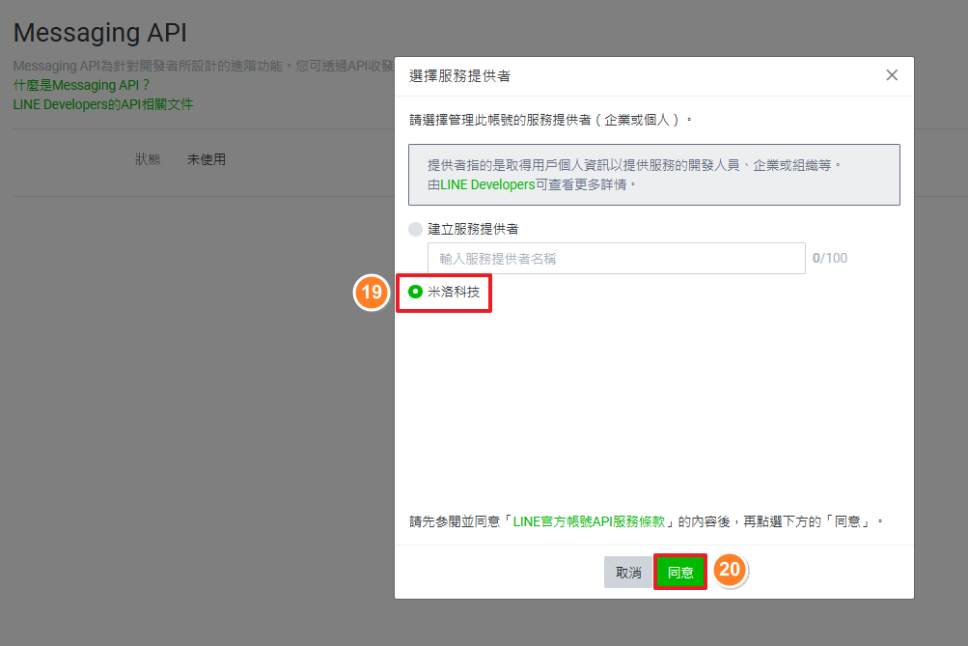Click the 選擇服務提供者 dialog title
This screenshot has width=968, height=646.
point(460,76)
